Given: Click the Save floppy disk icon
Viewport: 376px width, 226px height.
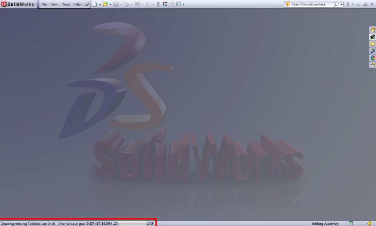Looking at the screenshot, I should (x=116, y=4).
